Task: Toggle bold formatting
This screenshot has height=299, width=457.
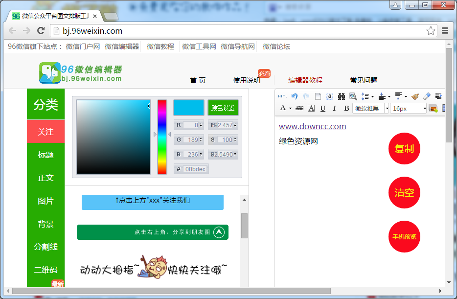Action: coord(346,108)
